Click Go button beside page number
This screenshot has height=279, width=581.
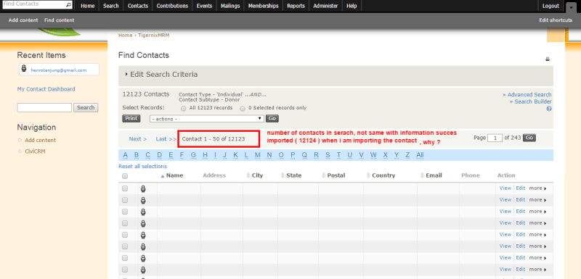[x=529, y=138]
